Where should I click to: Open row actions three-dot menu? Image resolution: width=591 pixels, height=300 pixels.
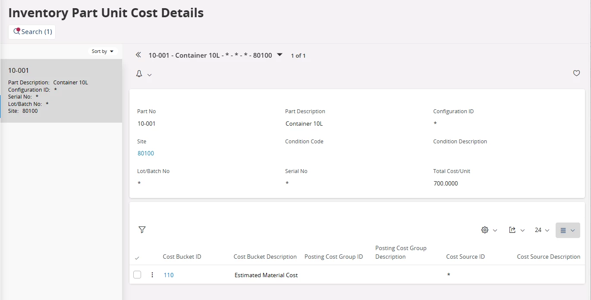coord(152,275)
